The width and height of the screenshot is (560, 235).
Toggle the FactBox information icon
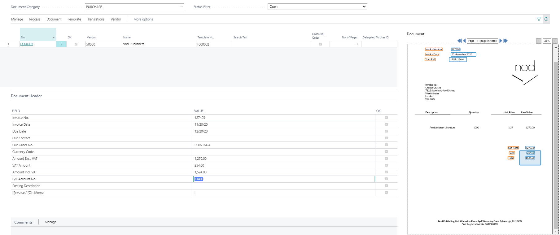(546, 19)
